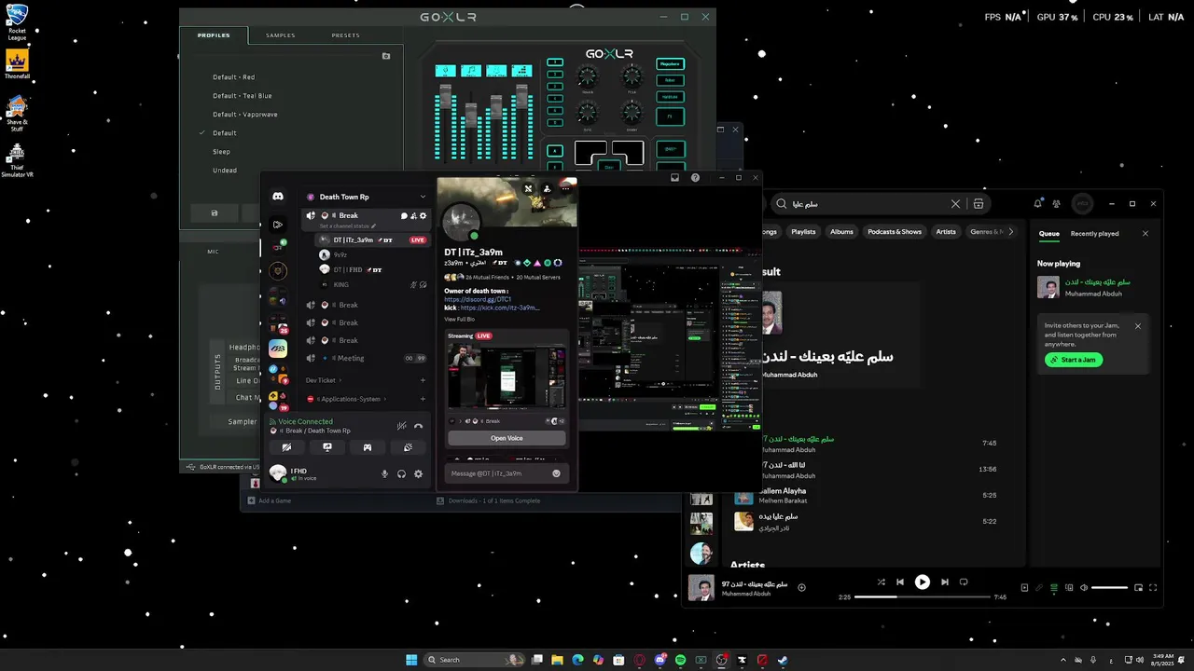
Task: Adjust the Spotify volume slider
Action: (x=1109, y=588)
